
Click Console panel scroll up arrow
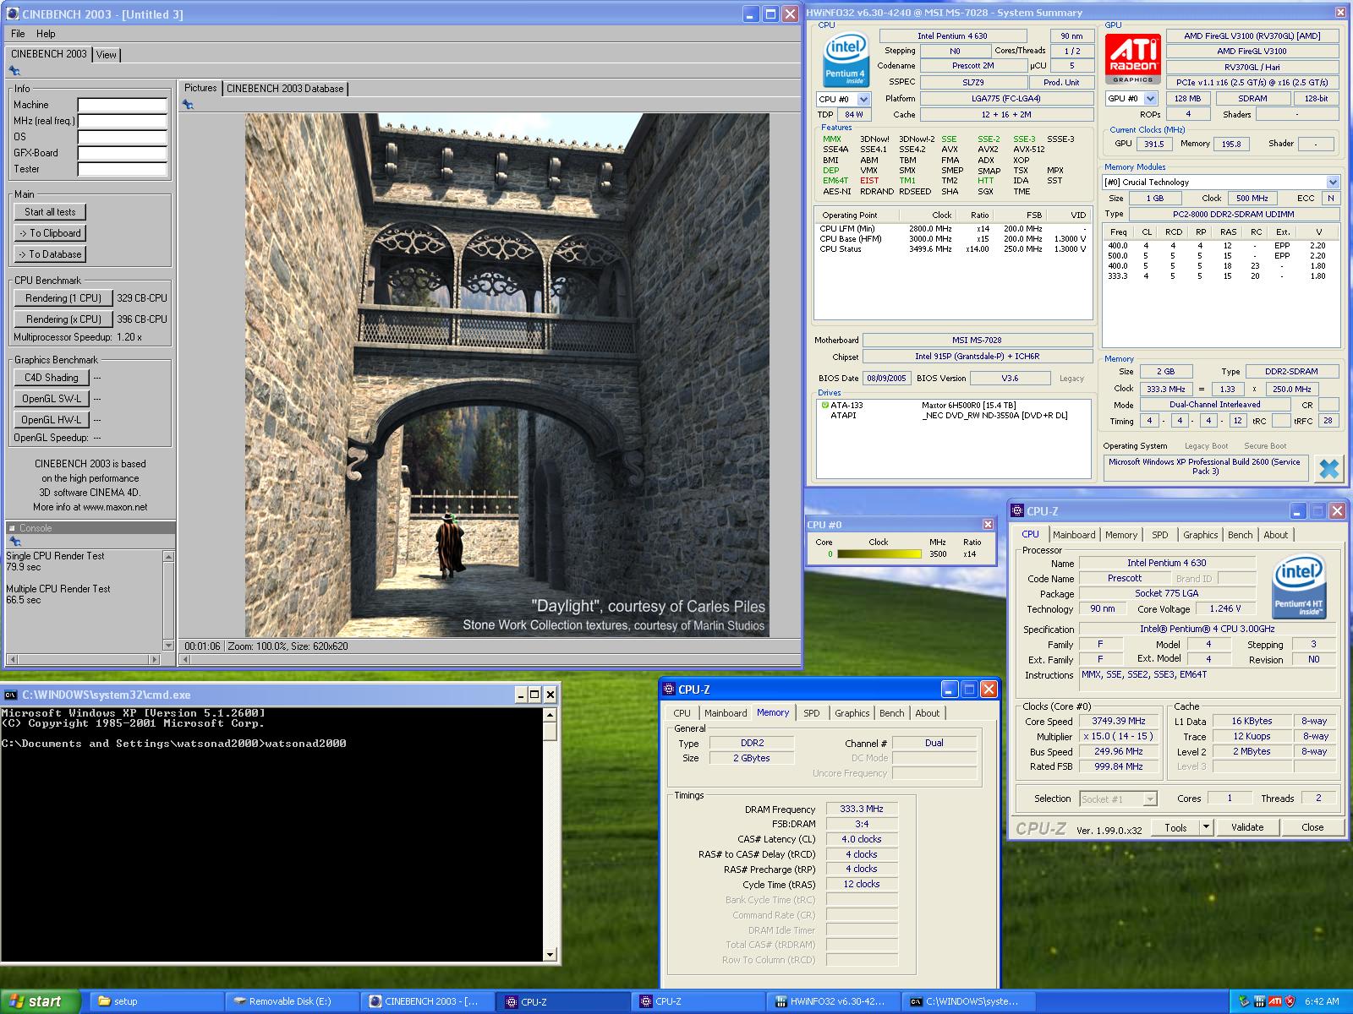tap(168, 556)
